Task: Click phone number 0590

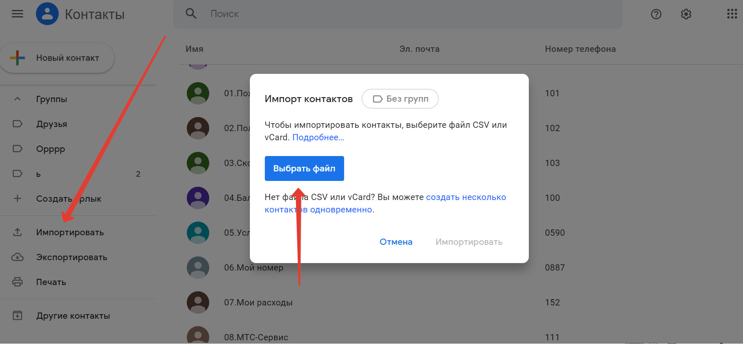Action: click(555, 233)
